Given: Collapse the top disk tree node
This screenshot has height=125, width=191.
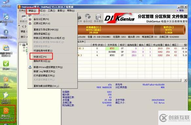Looking at the screenshot, I should (x=20, y=44).
